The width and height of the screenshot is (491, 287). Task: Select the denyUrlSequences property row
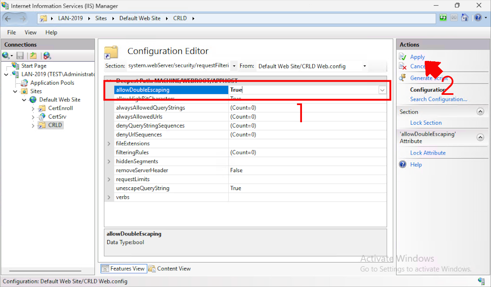pos(250,135)
